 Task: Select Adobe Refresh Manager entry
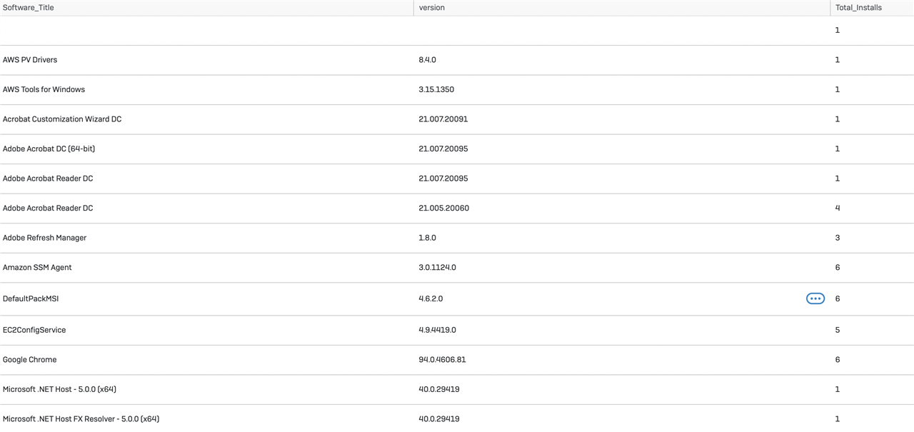[x=44, y=238]
